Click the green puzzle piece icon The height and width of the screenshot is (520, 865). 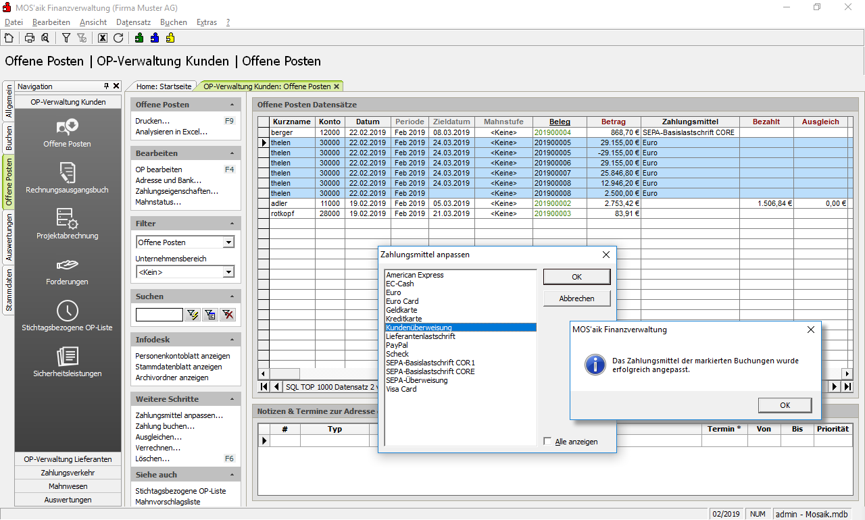[139, 38]
